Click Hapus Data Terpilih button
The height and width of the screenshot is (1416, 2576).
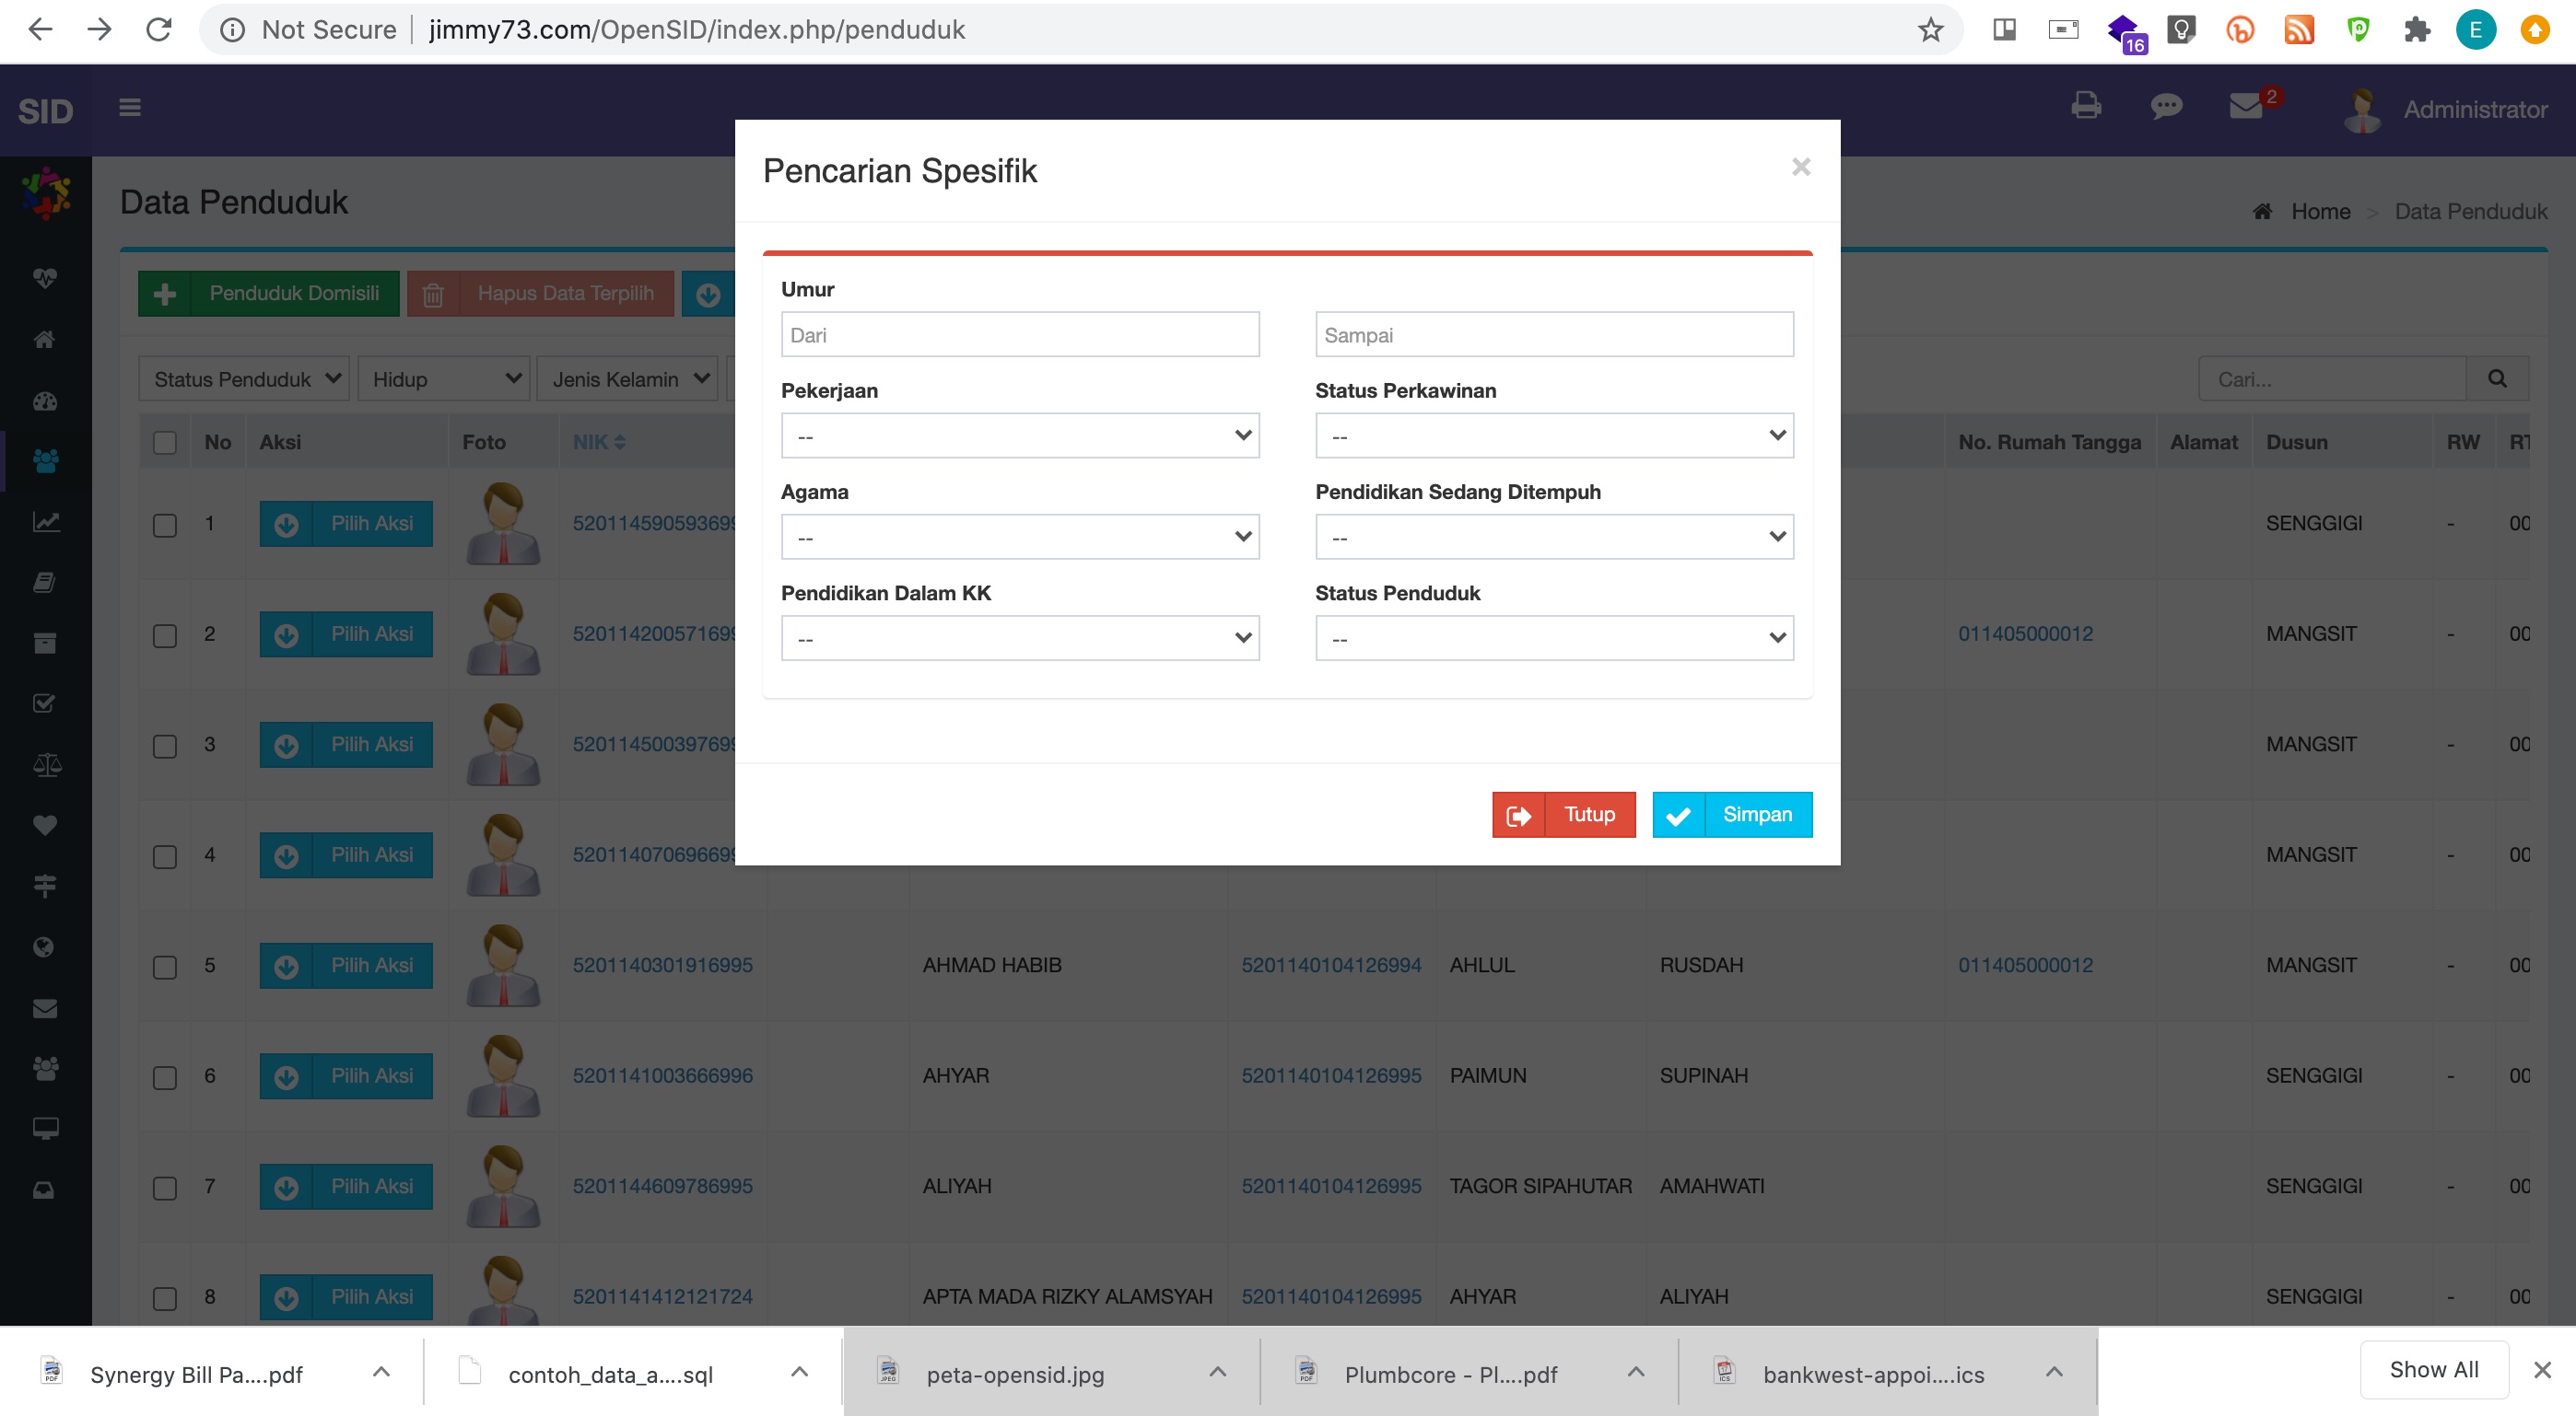click(x=540, y=294)
